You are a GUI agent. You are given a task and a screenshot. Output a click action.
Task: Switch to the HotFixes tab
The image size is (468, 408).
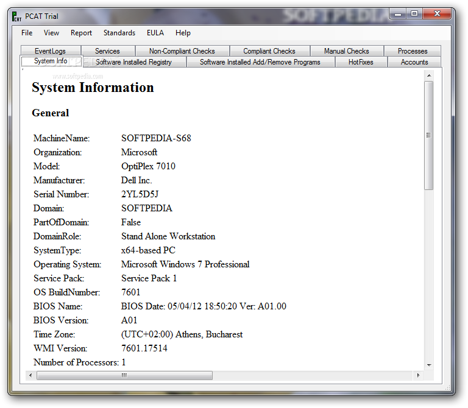click(x=361, y=62)
